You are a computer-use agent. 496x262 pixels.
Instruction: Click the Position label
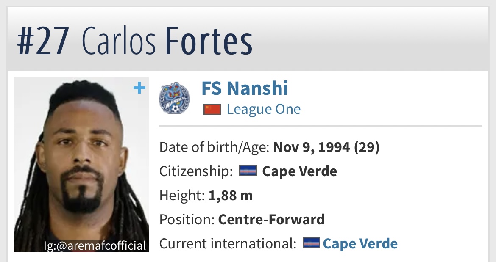tap(187, 219)
